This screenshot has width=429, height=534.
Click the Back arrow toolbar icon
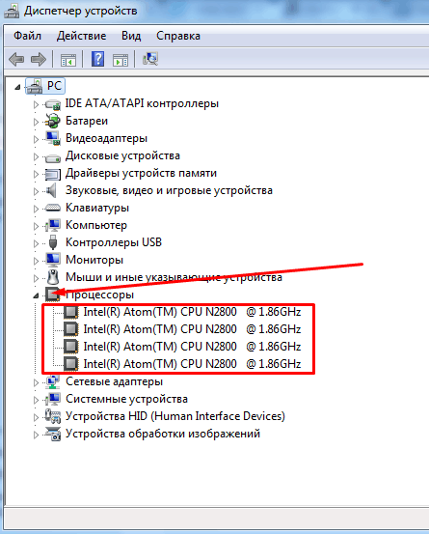(x=16, y=59)
